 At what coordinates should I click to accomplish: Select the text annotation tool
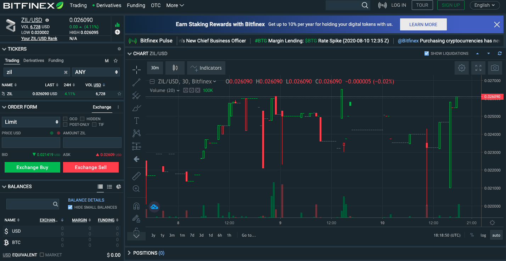click(x=136, y=121)
